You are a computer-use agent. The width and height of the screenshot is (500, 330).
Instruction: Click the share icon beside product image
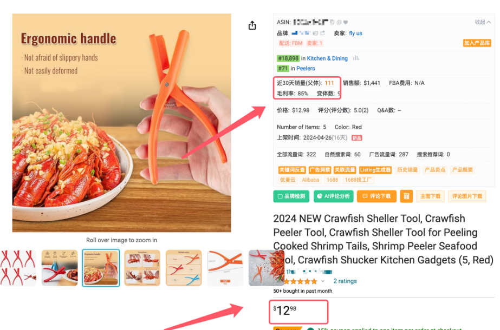(x=252, y=25)
